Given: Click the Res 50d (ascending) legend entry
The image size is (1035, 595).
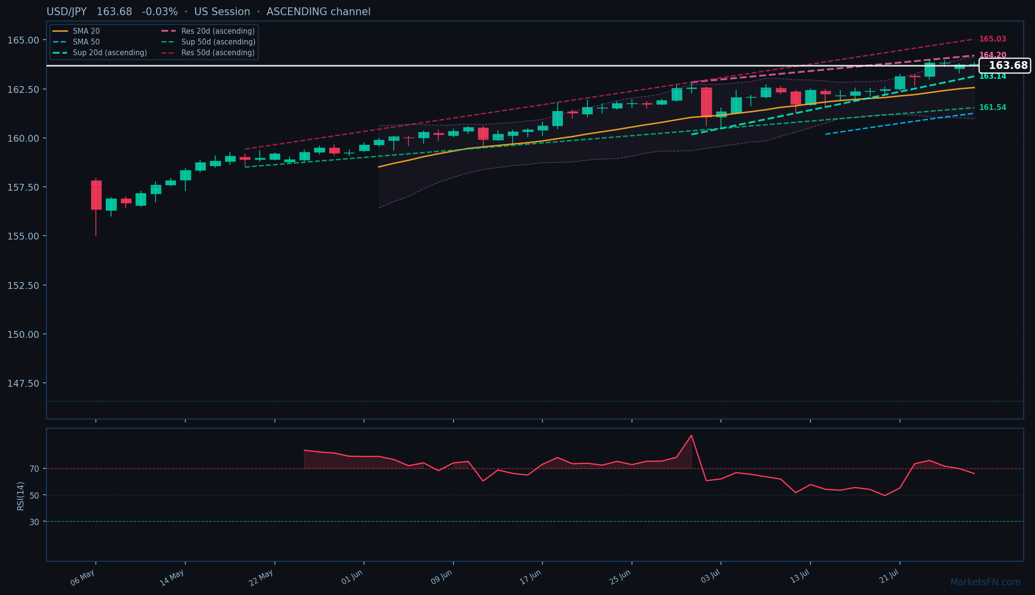Looking at the screenshot, I should [x=208, y=53].
